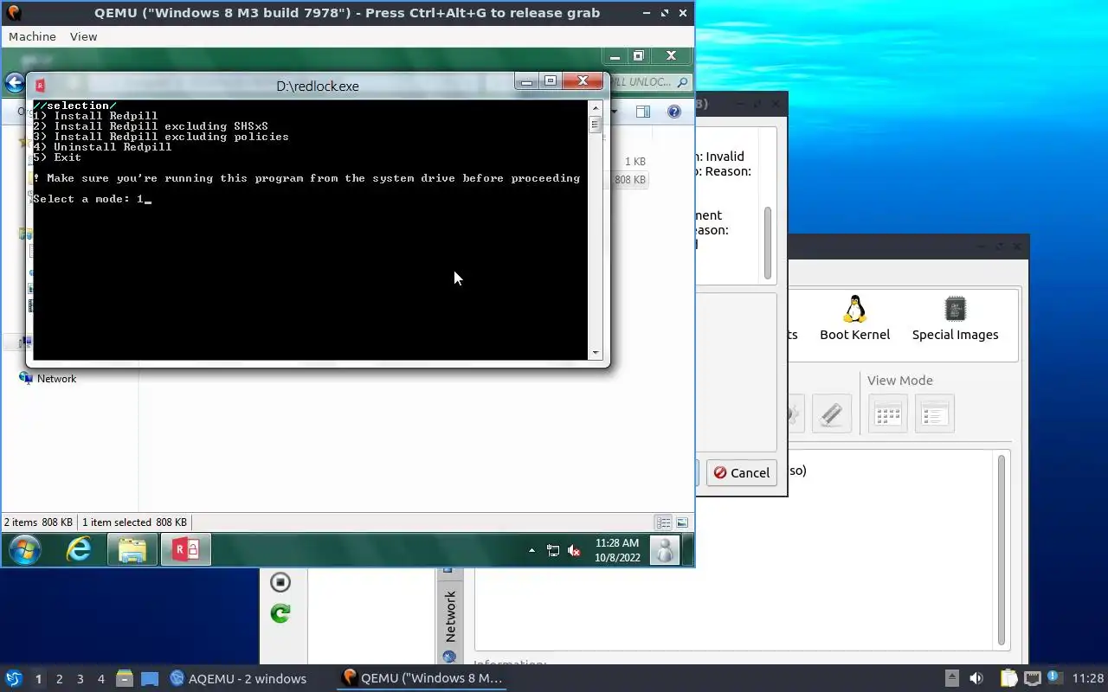Click the AQEMU device list vertical scrollbar
Screen dimensions: 1108x692
1002,550
